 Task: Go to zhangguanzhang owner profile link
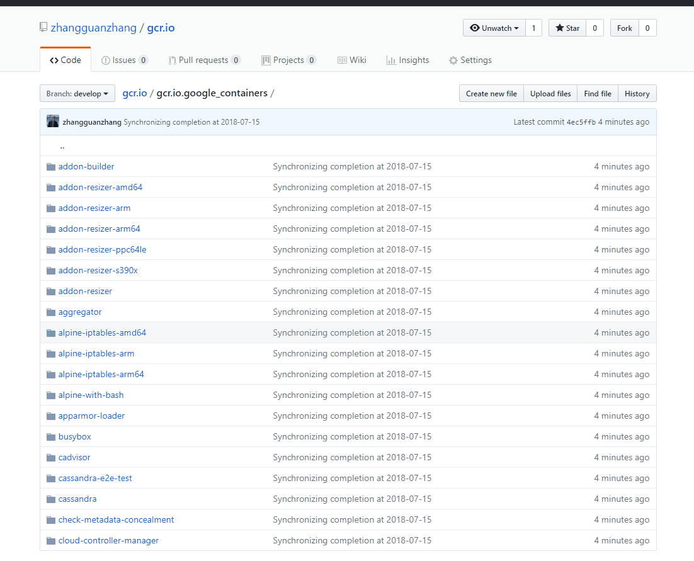pyautogui.click(x=93, y=28)
